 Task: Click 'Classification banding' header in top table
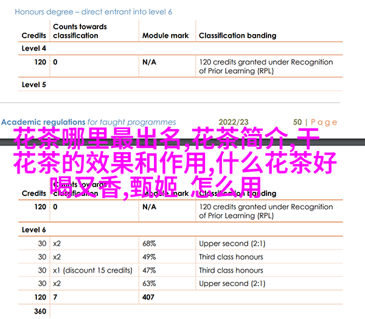coord(237,36)
